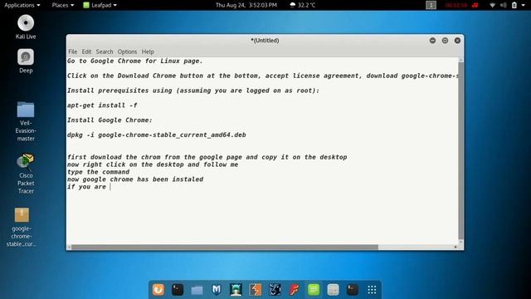Viewport: 531px width, 299px height.
Task: Open the last terminal icon in dock
Action: [x=353, y=290]
